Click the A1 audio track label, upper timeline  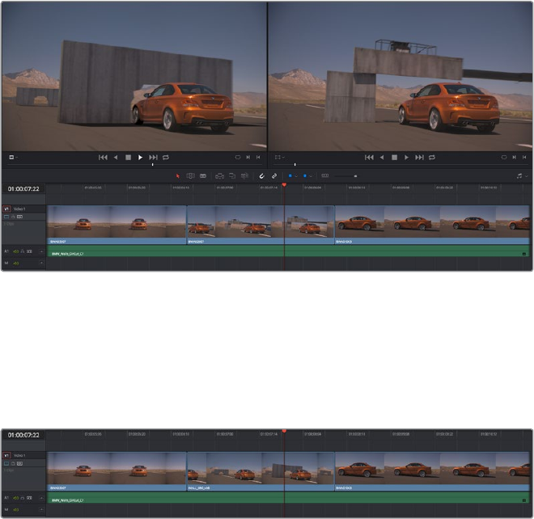6,251
